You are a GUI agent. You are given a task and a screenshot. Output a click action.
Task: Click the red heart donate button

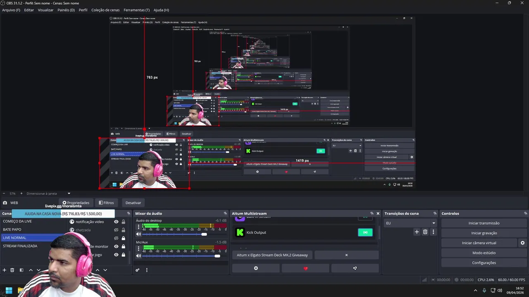pos(305,268)
